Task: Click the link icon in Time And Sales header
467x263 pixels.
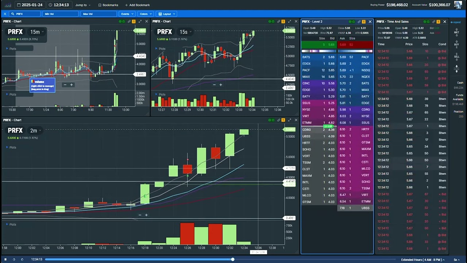Action: [x=433, y=22]
